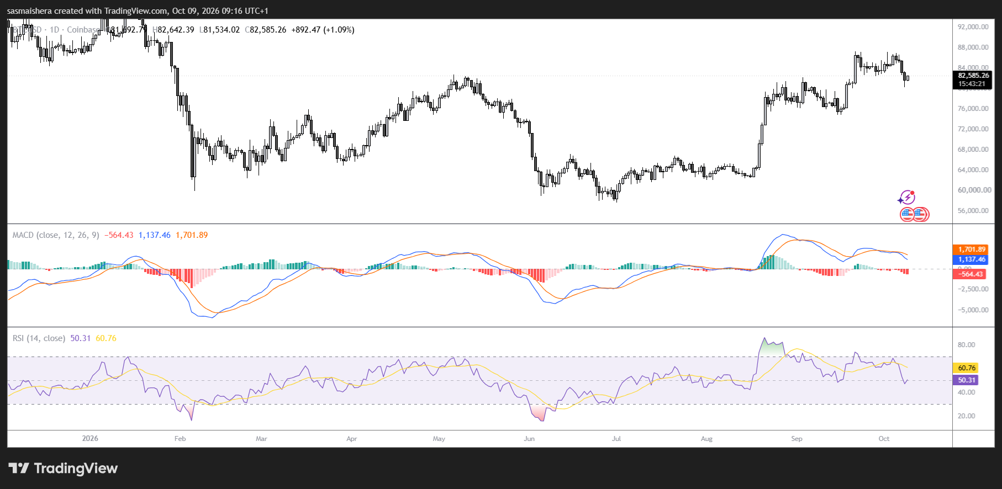The image size is (1002, 489).
Task: Click the 20.00 RSI axis label
Action: pos(966,416)
